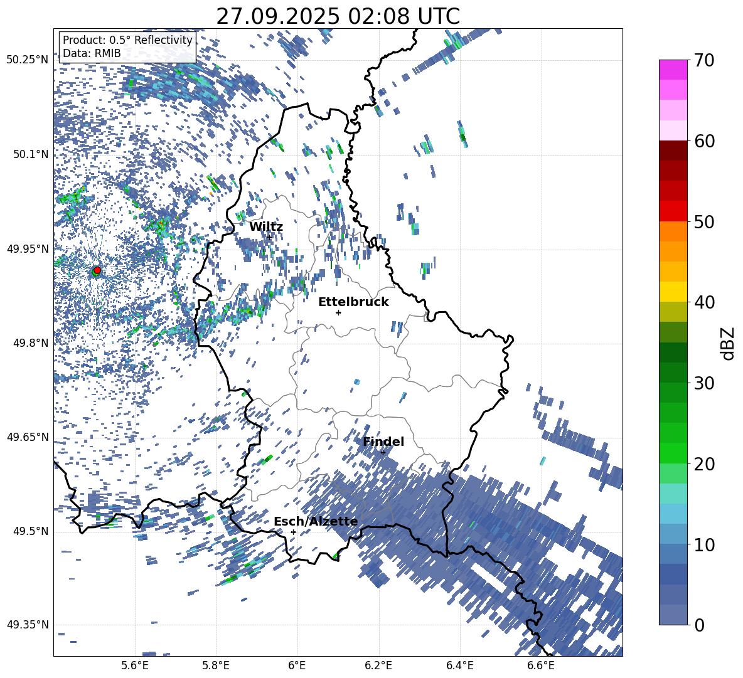Click the 5.6°E longitude label
The width and height of the screenshot is (743, 678).
[x=135, y=665]
